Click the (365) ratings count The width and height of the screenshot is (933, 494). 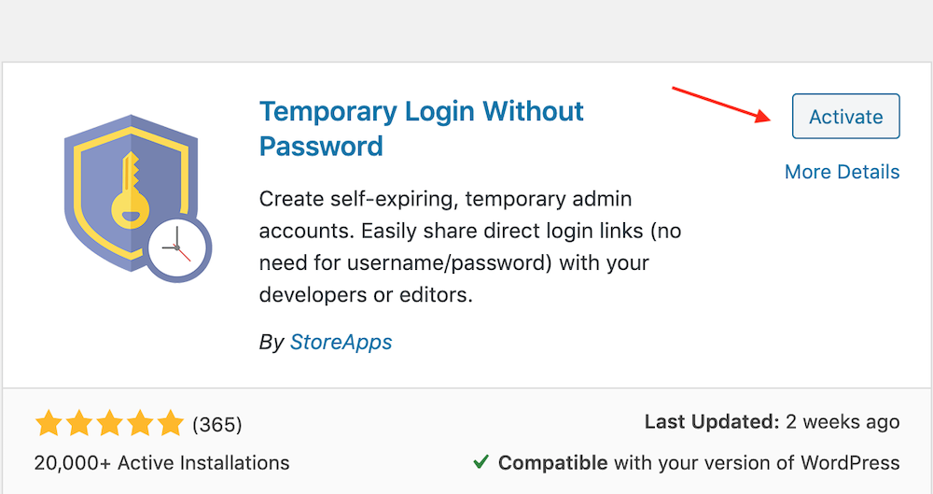(x=217, y=424)
